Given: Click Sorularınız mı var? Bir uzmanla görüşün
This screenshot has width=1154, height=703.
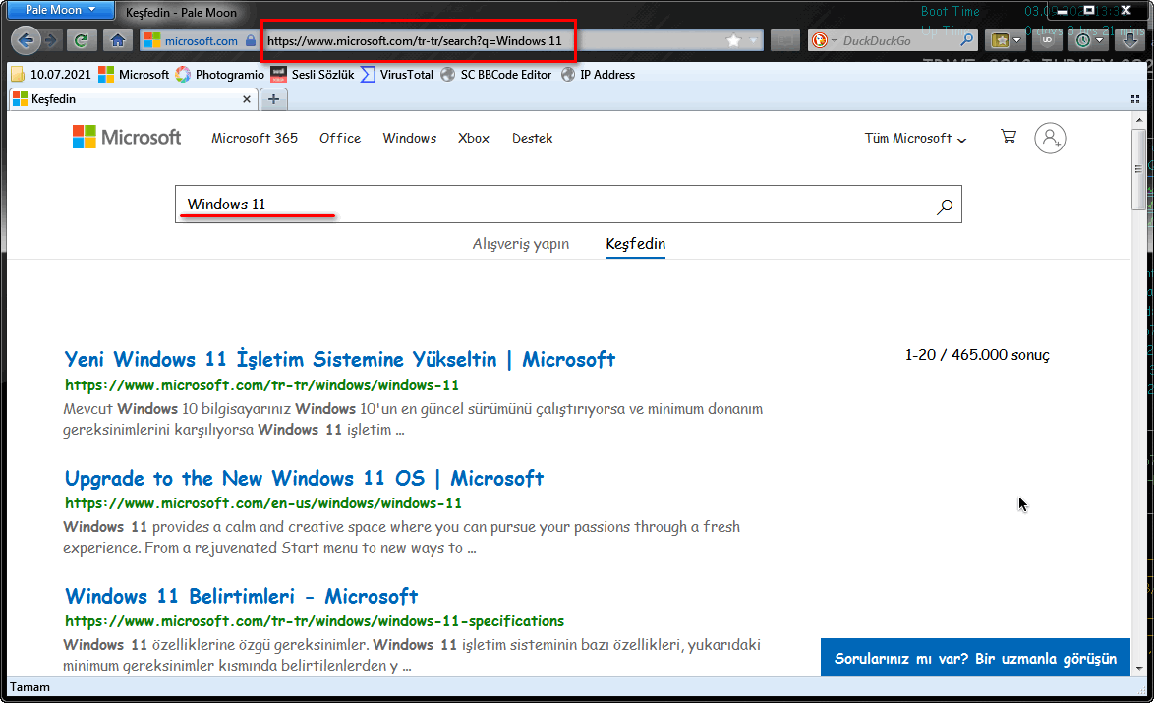Looking at the screenshot, I should tap(975, 658).
